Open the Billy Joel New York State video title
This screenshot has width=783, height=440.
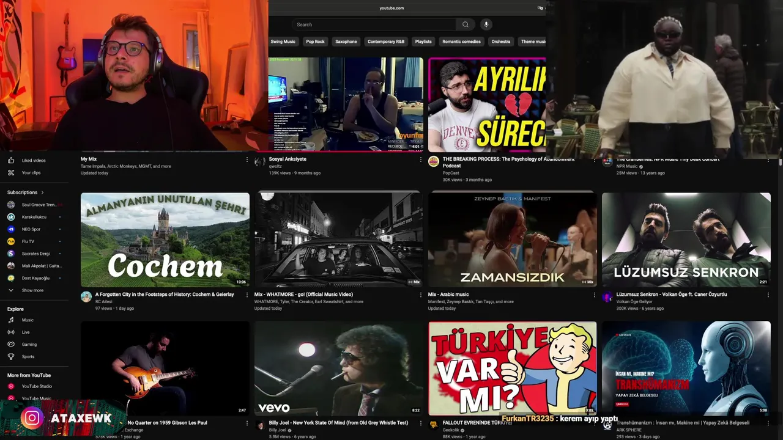(338, 423)
